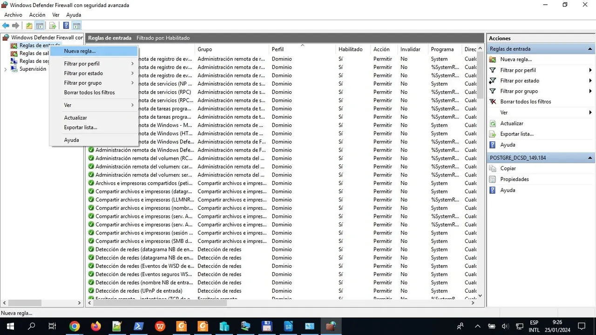596x335 pixels.
Task: Click Filtrar por estado in the Acciones pane
Action: click(520, 81)
